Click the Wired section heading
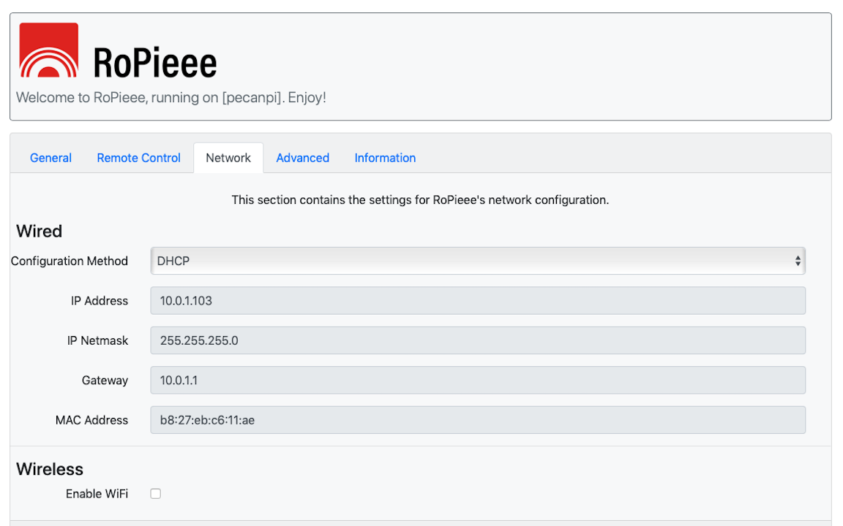Viewport: 843px width, 526px height. 39,232
